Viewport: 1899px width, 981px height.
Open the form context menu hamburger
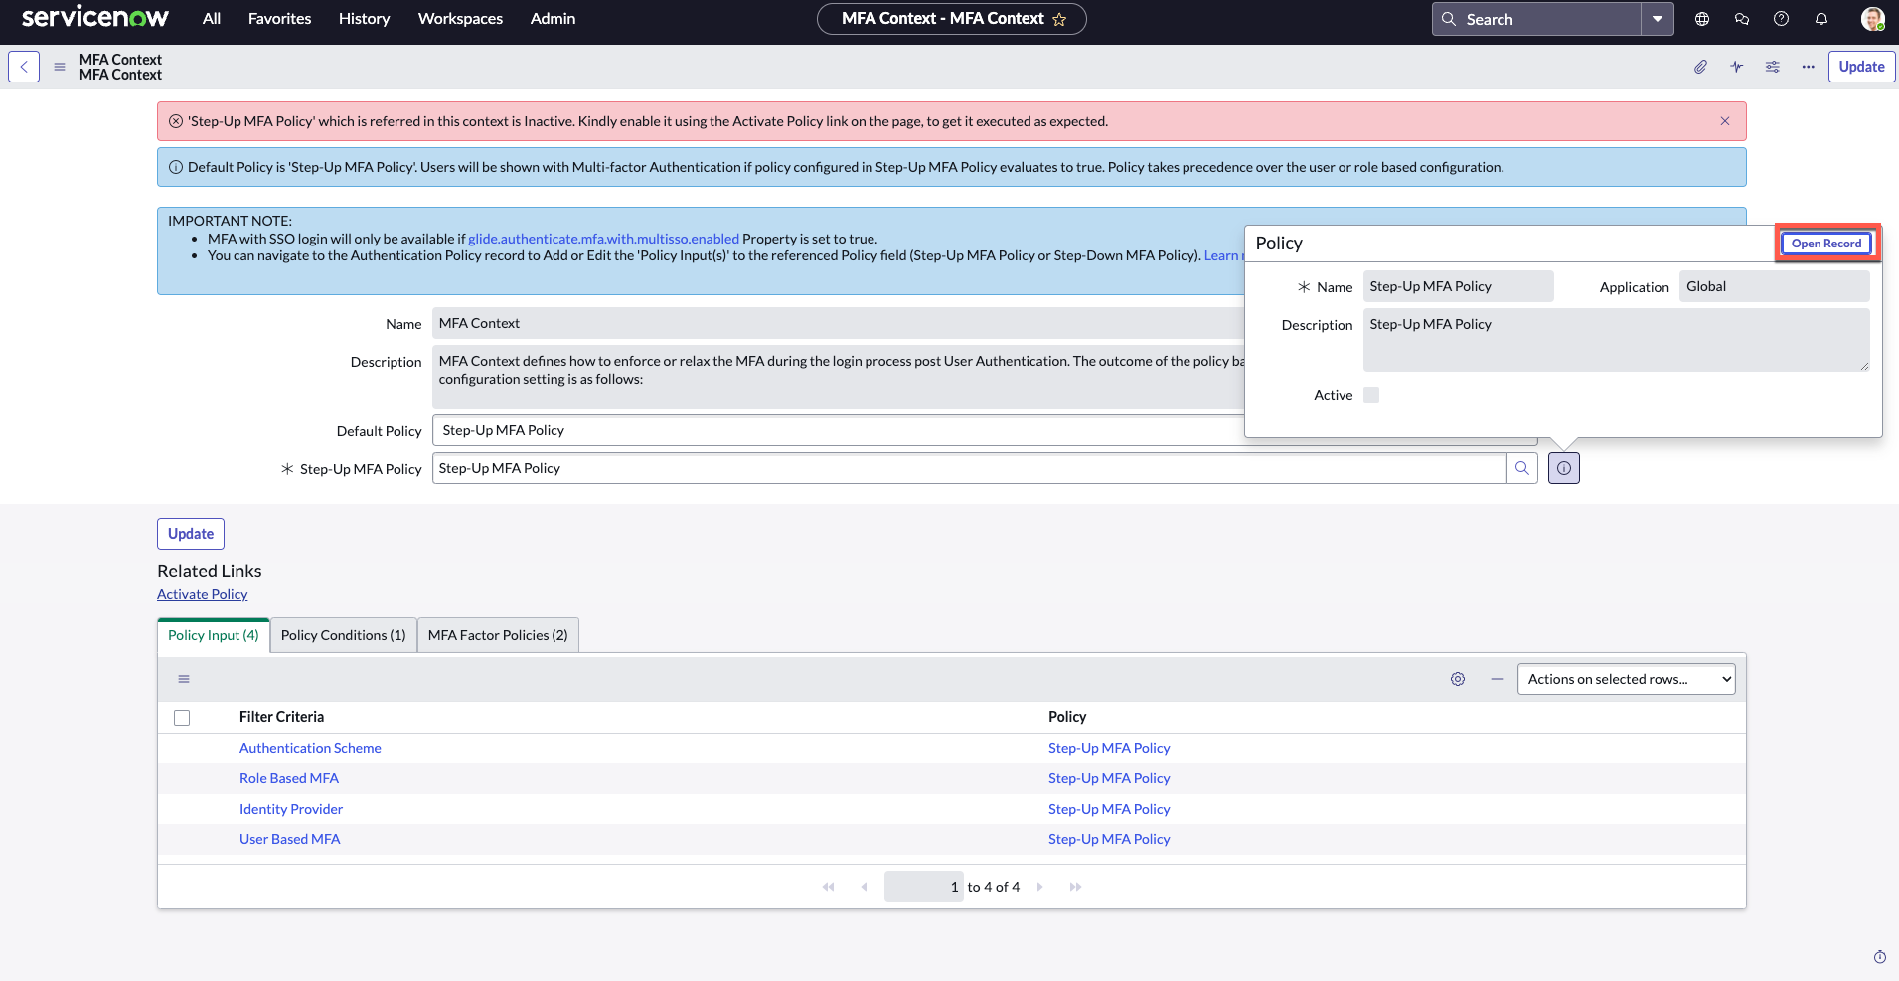click(x=60, y=67)
